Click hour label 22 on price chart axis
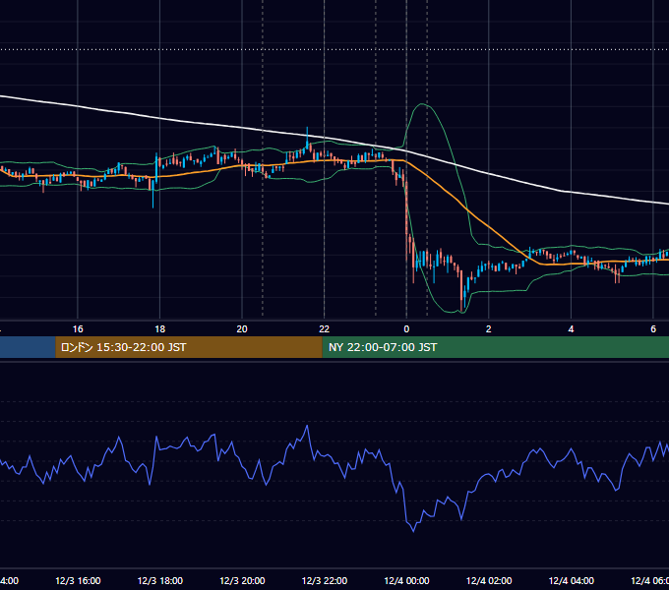 325,329
